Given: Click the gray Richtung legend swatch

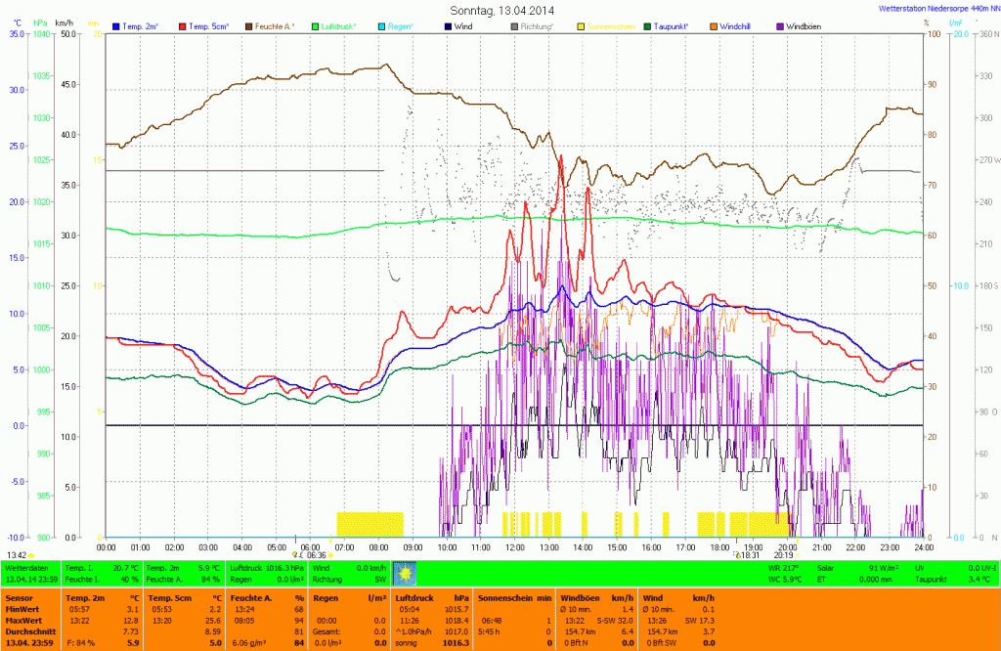Looking at the screenshot, I should (x=514, y=25).
